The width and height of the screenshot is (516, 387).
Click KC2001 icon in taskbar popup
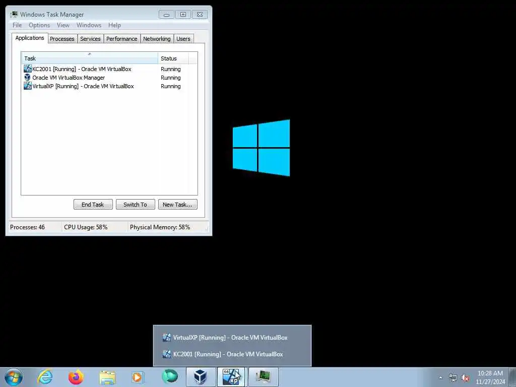(x=167, y=354)
